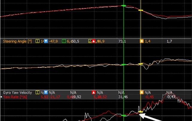Click the green cursor marker on the steering graph
The width and height of the screenshot is (192, 121).
(x=124, y=65)
